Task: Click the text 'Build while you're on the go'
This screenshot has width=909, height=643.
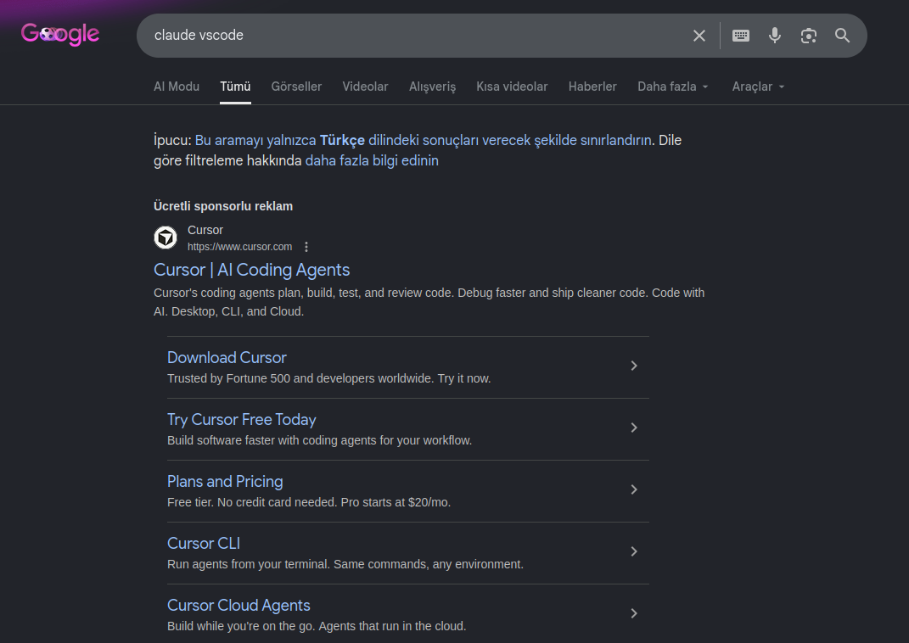Action: (x=241, y=626)
